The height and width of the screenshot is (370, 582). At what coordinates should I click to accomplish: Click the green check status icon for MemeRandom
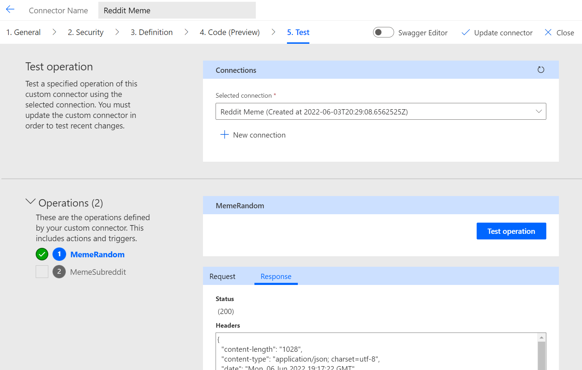click(42, 254)
